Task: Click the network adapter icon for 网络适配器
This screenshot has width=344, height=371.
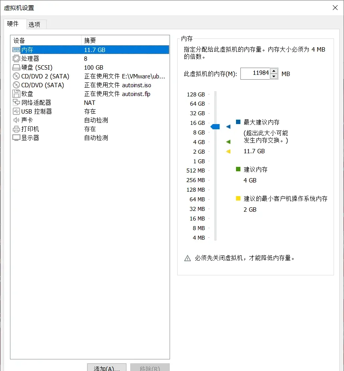Action: [16, 102]
